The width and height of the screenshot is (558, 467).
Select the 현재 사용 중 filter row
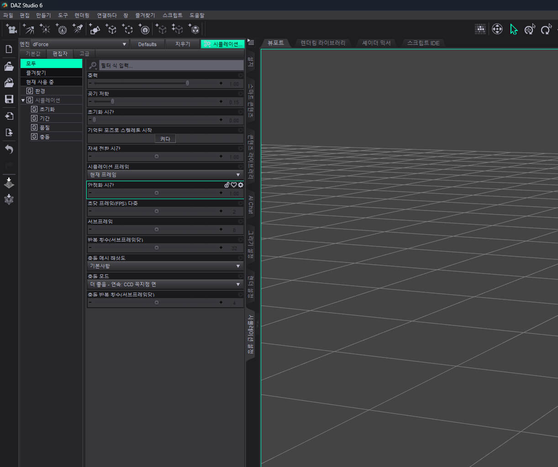(x=51, y=82)
